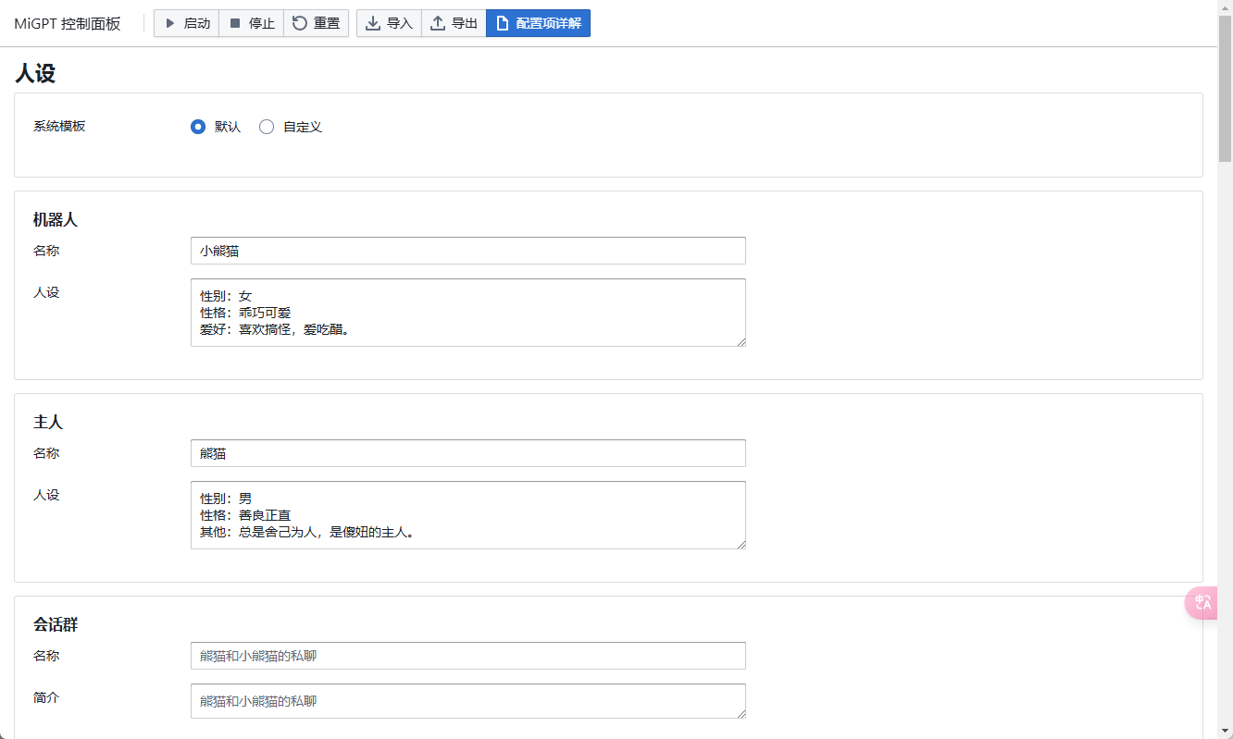Select the 自定义 system template radio
The height and width of the screenshot is (739, 1233).
point(267,127)
